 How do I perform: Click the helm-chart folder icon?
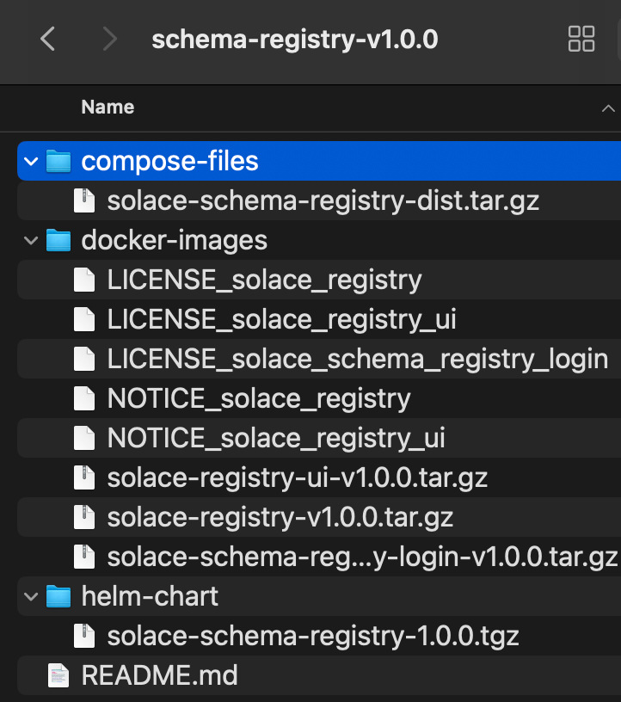click(58, 596)
